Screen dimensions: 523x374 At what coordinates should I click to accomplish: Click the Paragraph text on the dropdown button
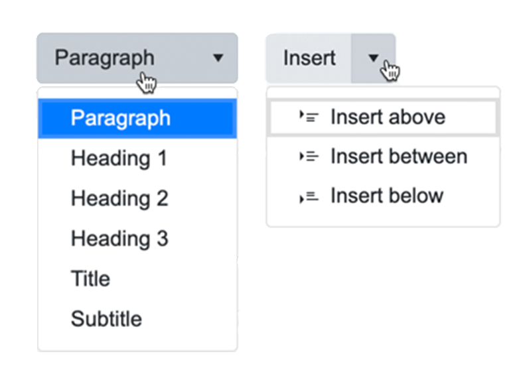tap(104, 58)
